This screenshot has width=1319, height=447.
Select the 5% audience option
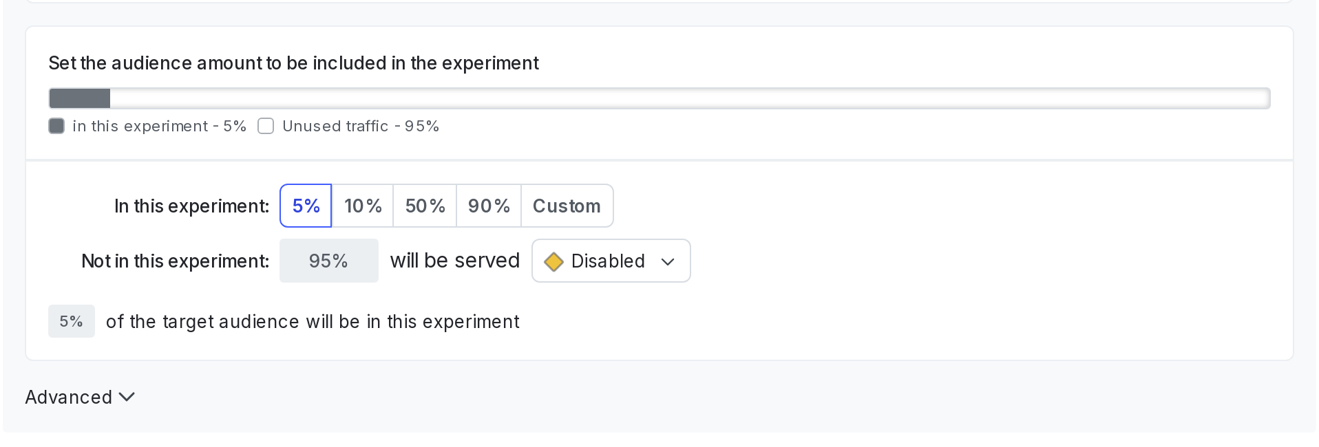coord(306,206)
